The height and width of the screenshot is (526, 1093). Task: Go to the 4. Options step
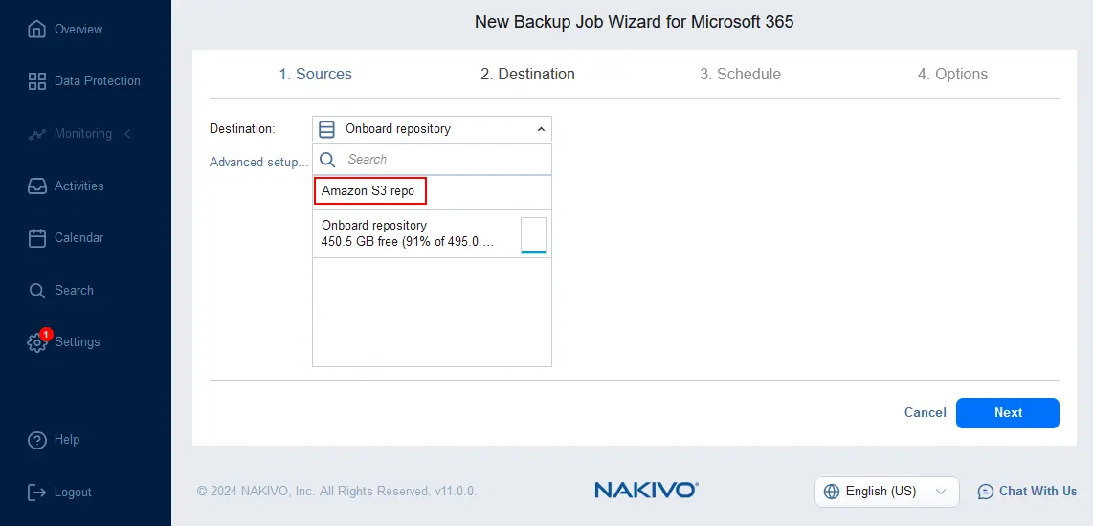[953, 74]
